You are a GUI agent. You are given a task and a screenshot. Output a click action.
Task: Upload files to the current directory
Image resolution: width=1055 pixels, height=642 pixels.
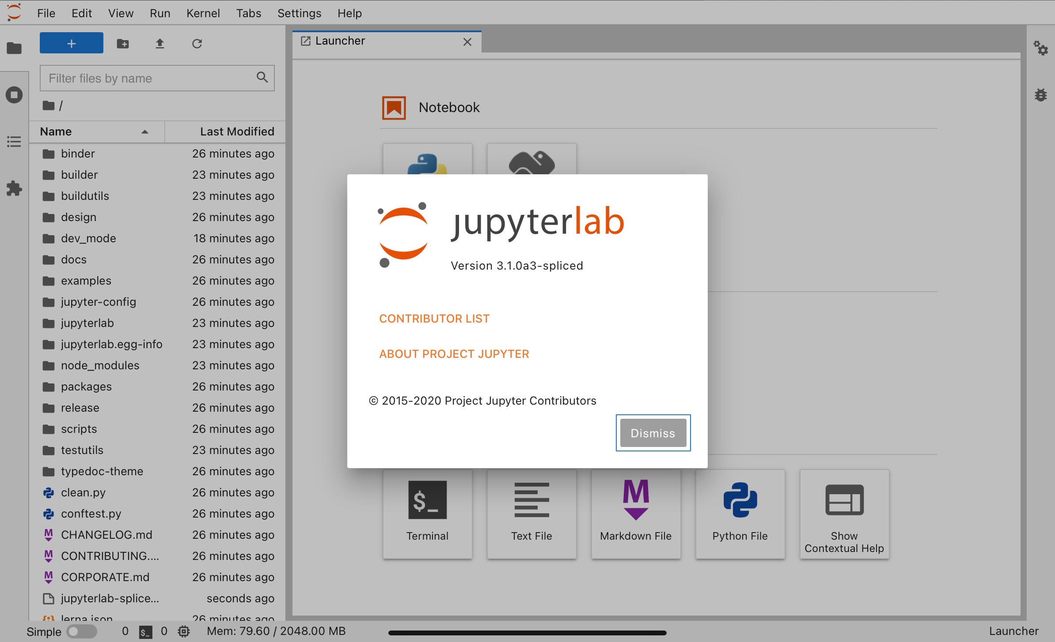point(159,43)
